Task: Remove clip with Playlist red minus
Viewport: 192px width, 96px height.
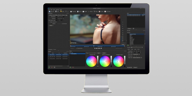Action: coord(52,67)
